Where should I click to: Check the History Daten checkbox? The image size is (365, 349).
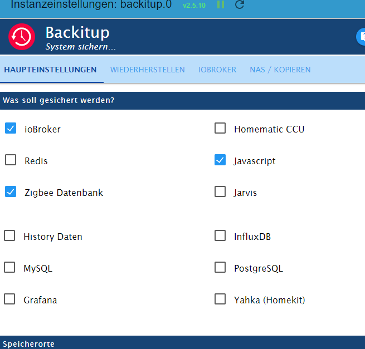click(9, 236)
